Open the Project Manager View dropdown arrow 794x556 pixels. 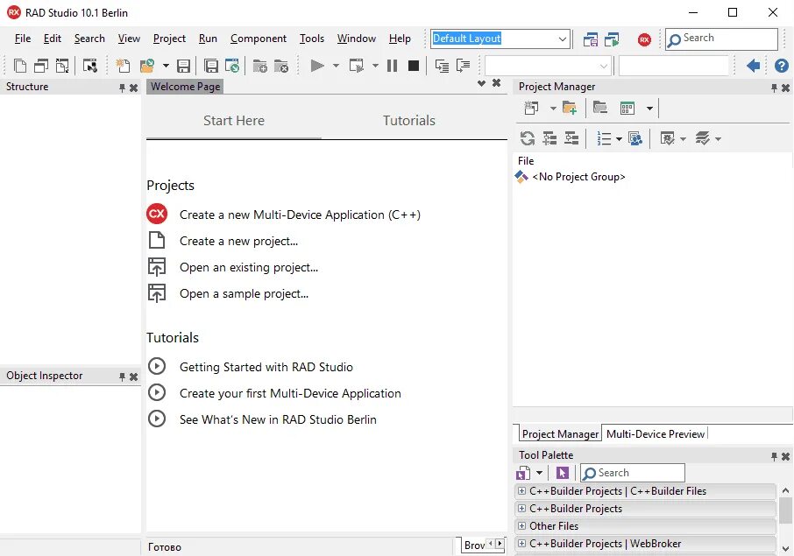point(649,108)
